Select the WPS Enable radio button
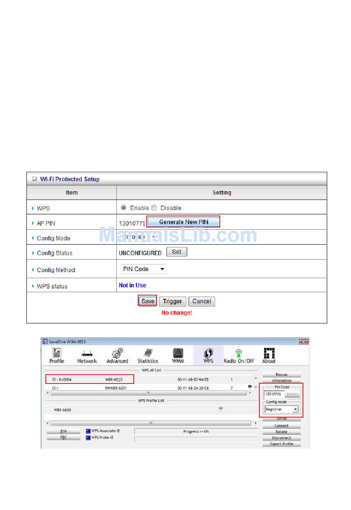The width and height of the screenshot is (351, 510). 124,208
